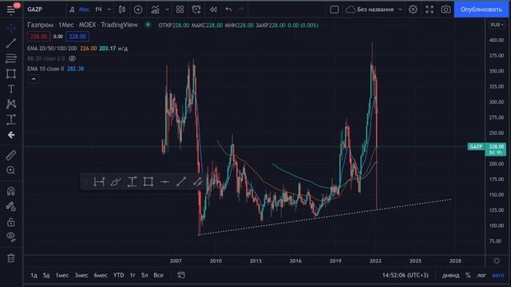This screenshot has width=511, height=287.
Task: Open the candlestick chart type selector
Action: click(122, 10)
